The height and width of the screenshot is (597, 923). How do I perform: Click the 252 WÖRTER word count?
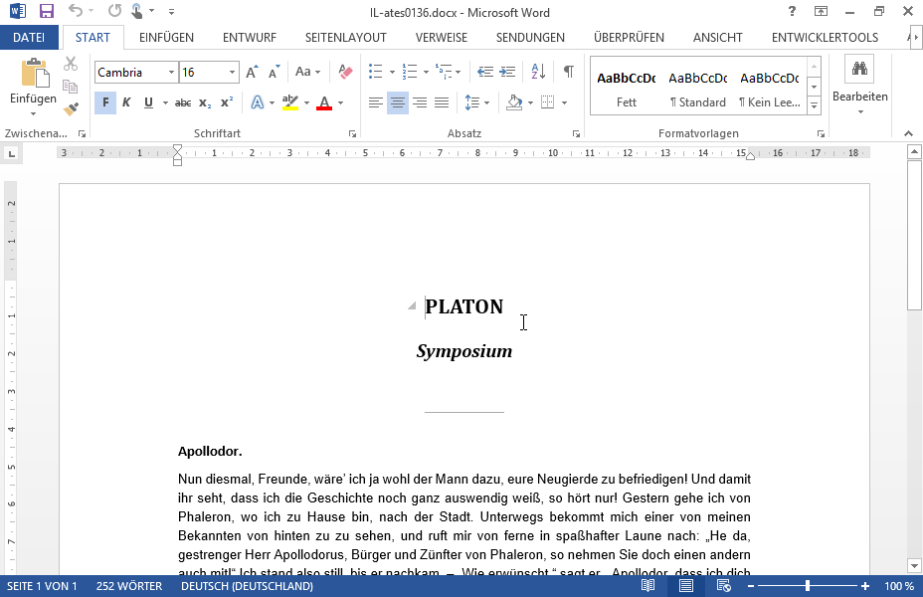129,586
